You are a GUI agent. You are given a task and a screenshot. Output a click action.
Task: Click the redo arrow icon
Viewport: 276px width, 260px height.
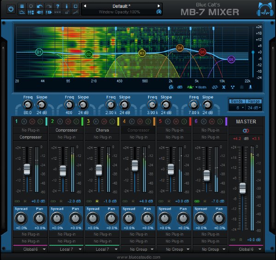(x=48, y=6)
